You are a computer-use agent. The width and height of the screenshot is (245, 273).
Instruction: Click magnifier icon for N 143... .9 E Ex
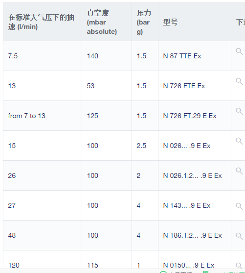click(239, 206)
